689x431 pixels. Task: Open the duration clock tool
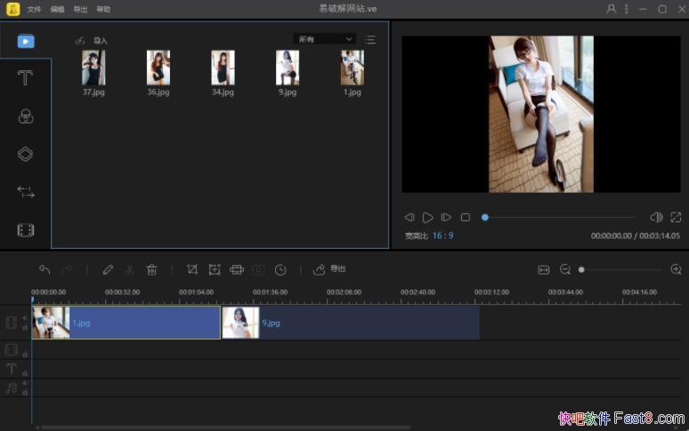280,269
